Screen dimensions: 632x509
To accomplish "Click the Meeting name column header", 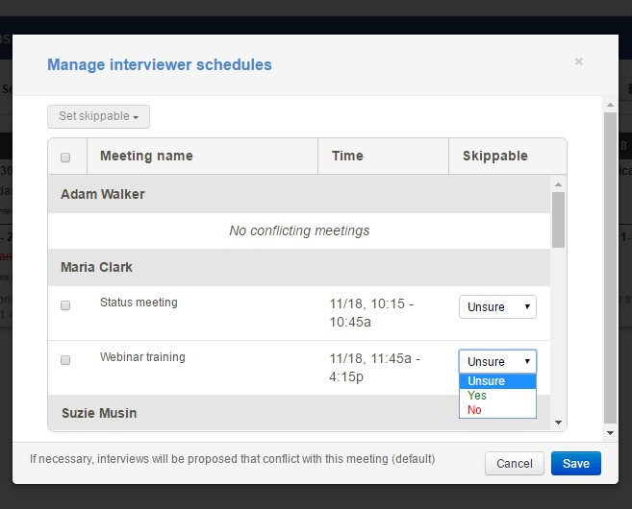I will 146,156.
